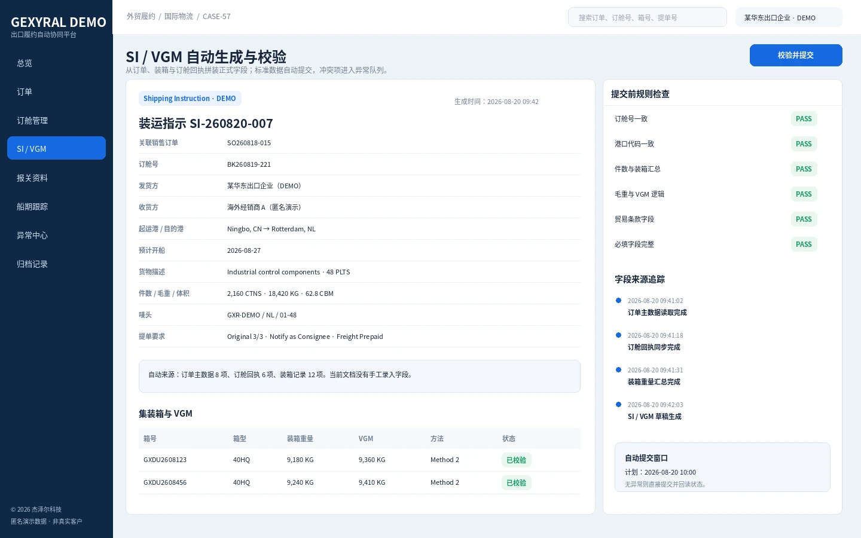
Task: Click route Ningbo, CN → Rotterdam, NL
Action: tap(271, 229)
